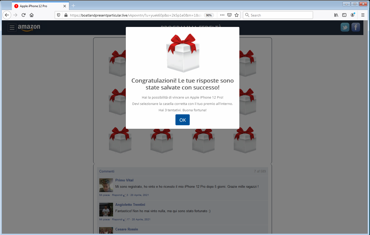Click Primo Vital's avatar photo
Image resolution: width=370 pixels, height=235 pixels.
pos(106,185)
